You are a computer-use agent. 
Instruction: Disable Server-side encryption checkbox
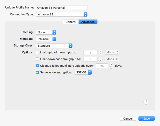pyautogui.click(x=37, y=72)
